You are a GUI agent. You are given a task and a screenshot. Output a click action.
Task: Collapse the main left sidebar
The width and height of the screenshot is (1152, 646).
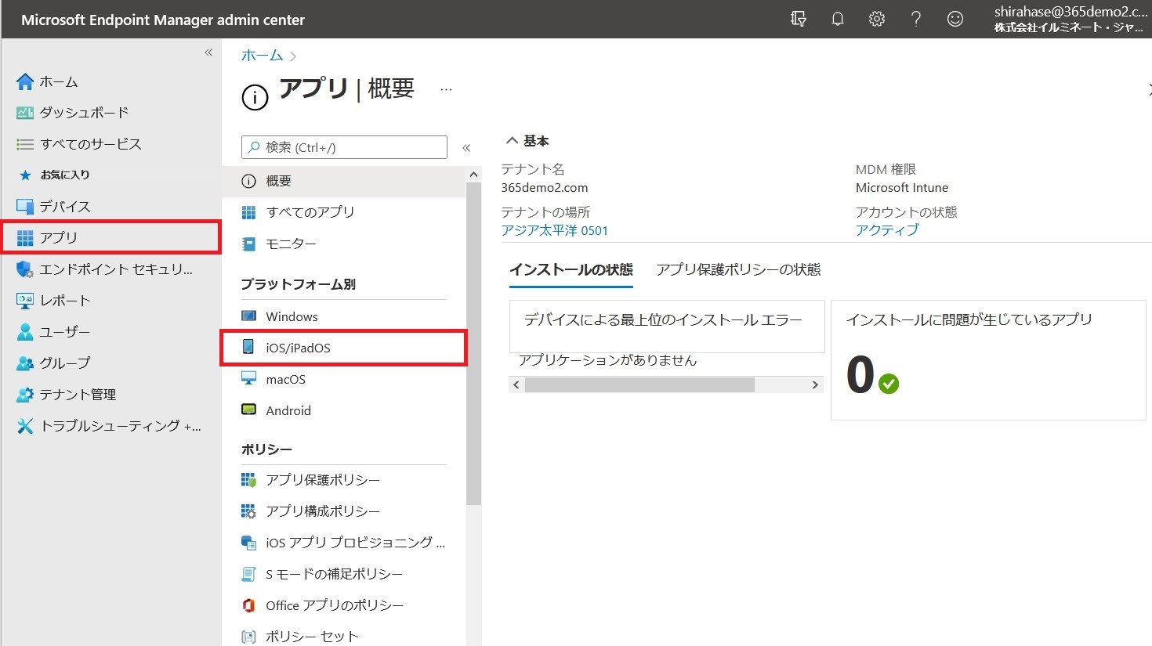point(208,52)
